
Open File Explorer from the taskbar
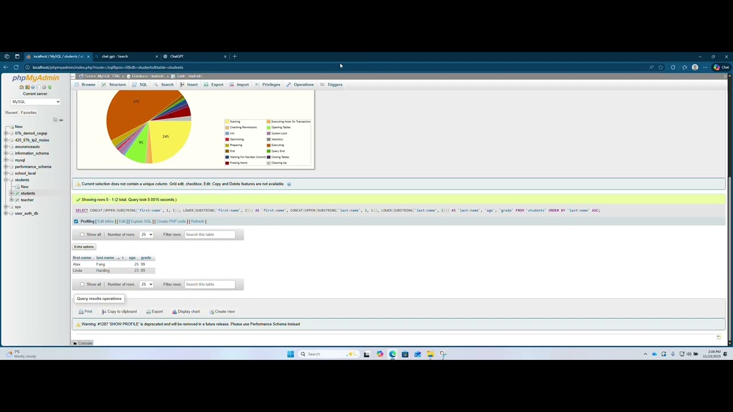(430, 354)
